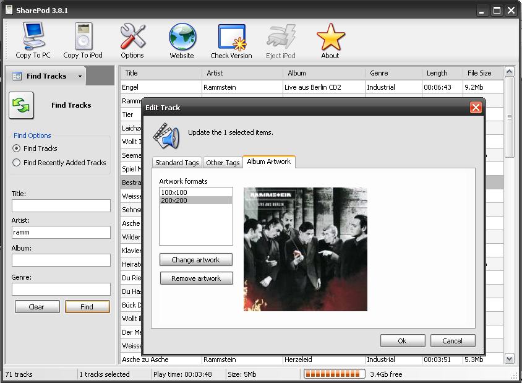Select the Album Artwork tab
Viewport: 522px width, 383px height.
(268, 161)
